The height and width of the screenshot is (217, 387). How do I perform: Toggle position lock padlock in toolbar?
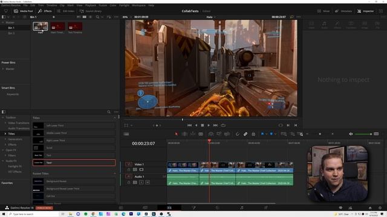[253, 134]
